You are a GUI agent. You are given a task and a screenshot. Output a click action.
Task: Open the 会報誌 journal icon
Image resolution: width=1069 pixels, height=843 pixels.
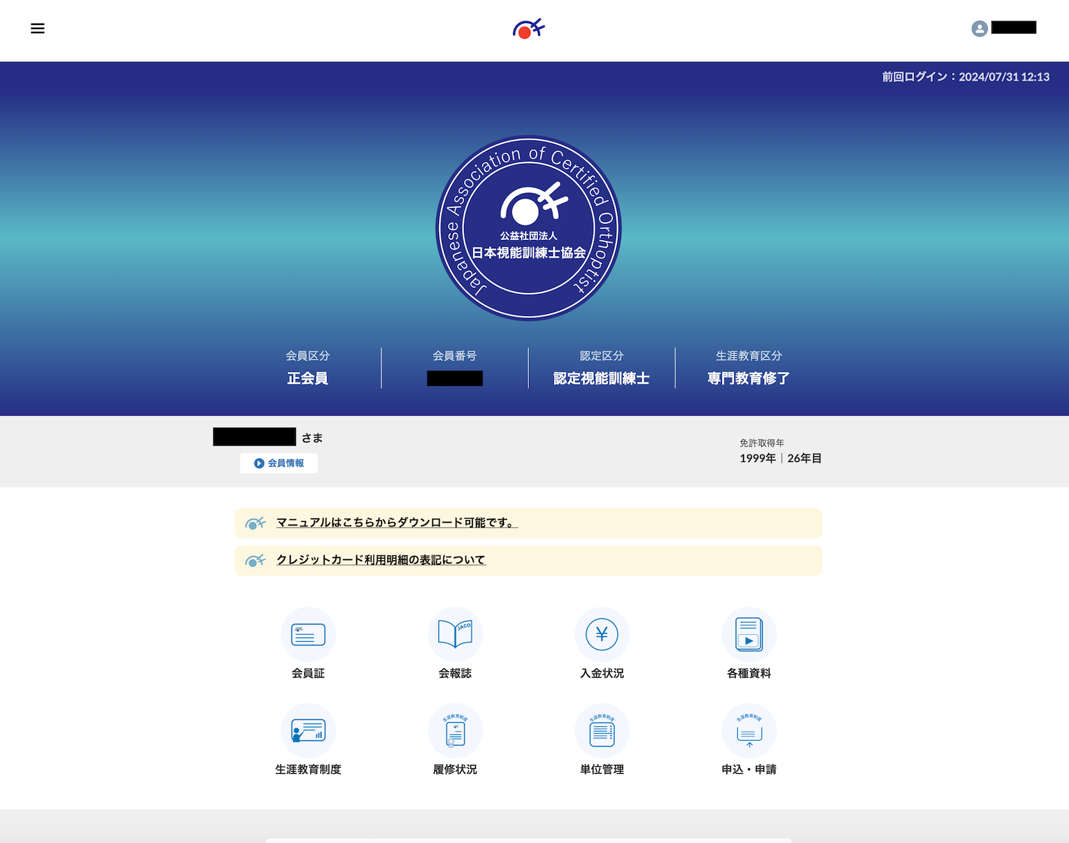[x=455, y=634]
